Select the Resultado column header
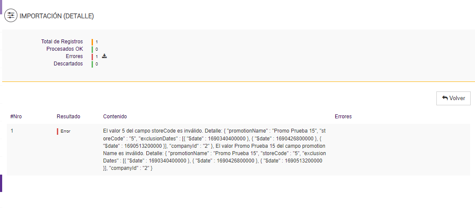 pos(68,117)
